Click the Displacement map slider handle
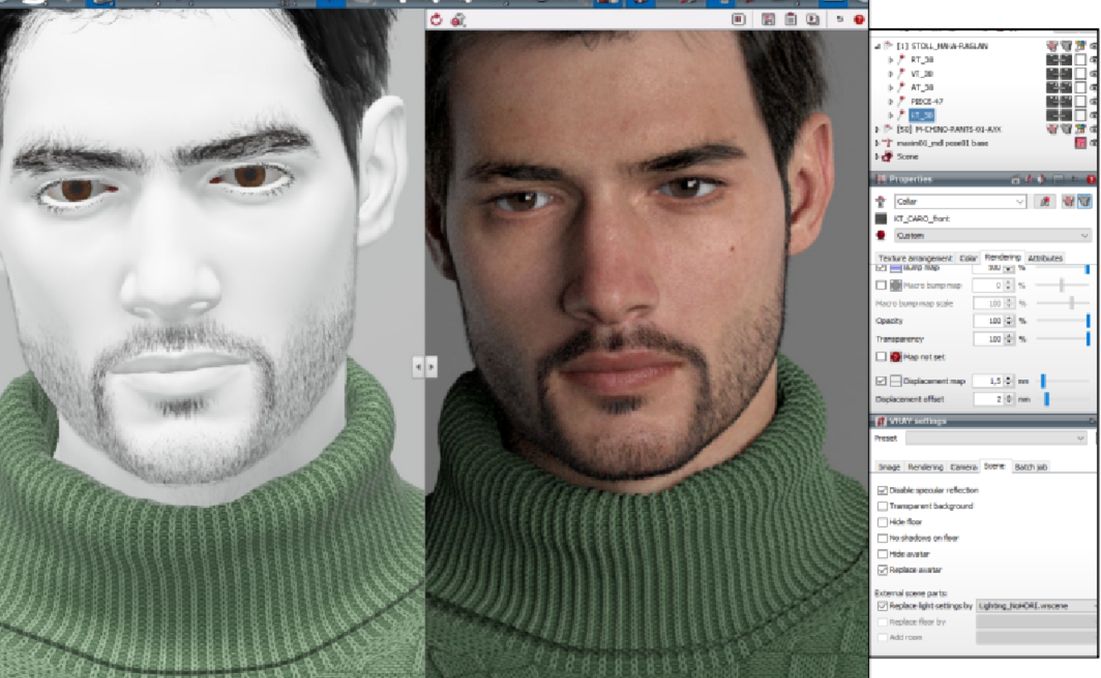Viewport: 1101px width, 678px height. pyautogui.click(x=1043, y=381)
